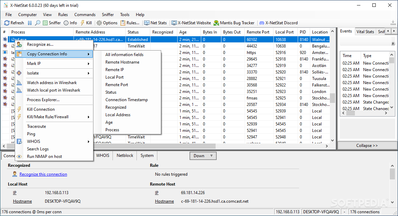Open Options from the toolbar

tap(107, 23)
